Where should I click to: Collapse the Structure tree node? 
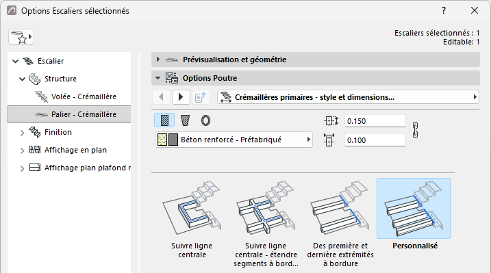[x=22, y=79]
